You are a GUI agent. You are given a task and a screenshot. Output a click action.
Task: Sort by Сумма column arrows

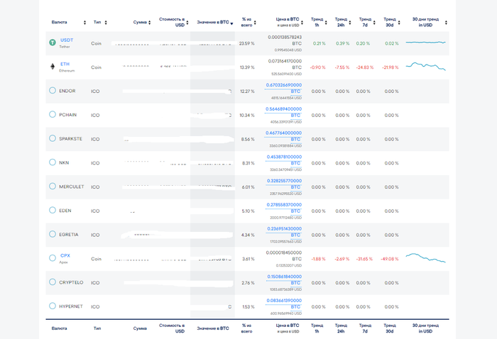coord(150,23)
